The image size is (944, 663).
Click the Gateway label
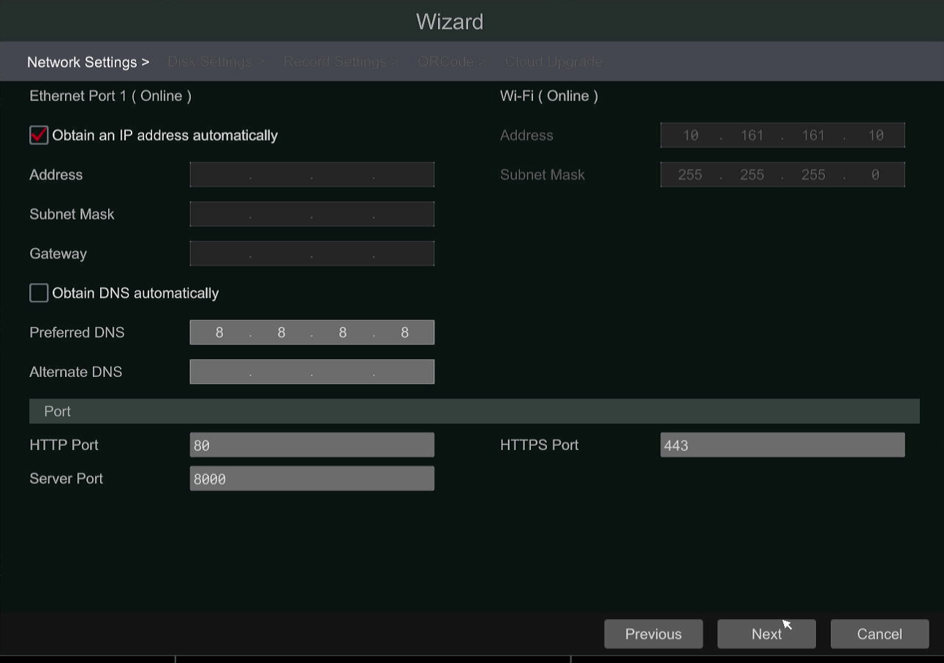point(58,254)
